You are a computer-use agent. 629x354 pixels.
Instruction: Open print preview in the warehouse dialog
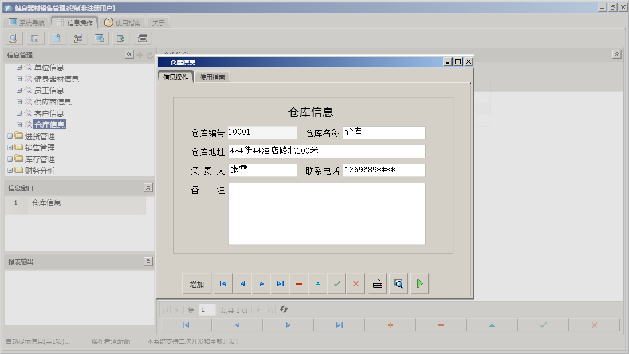[398, 283]
